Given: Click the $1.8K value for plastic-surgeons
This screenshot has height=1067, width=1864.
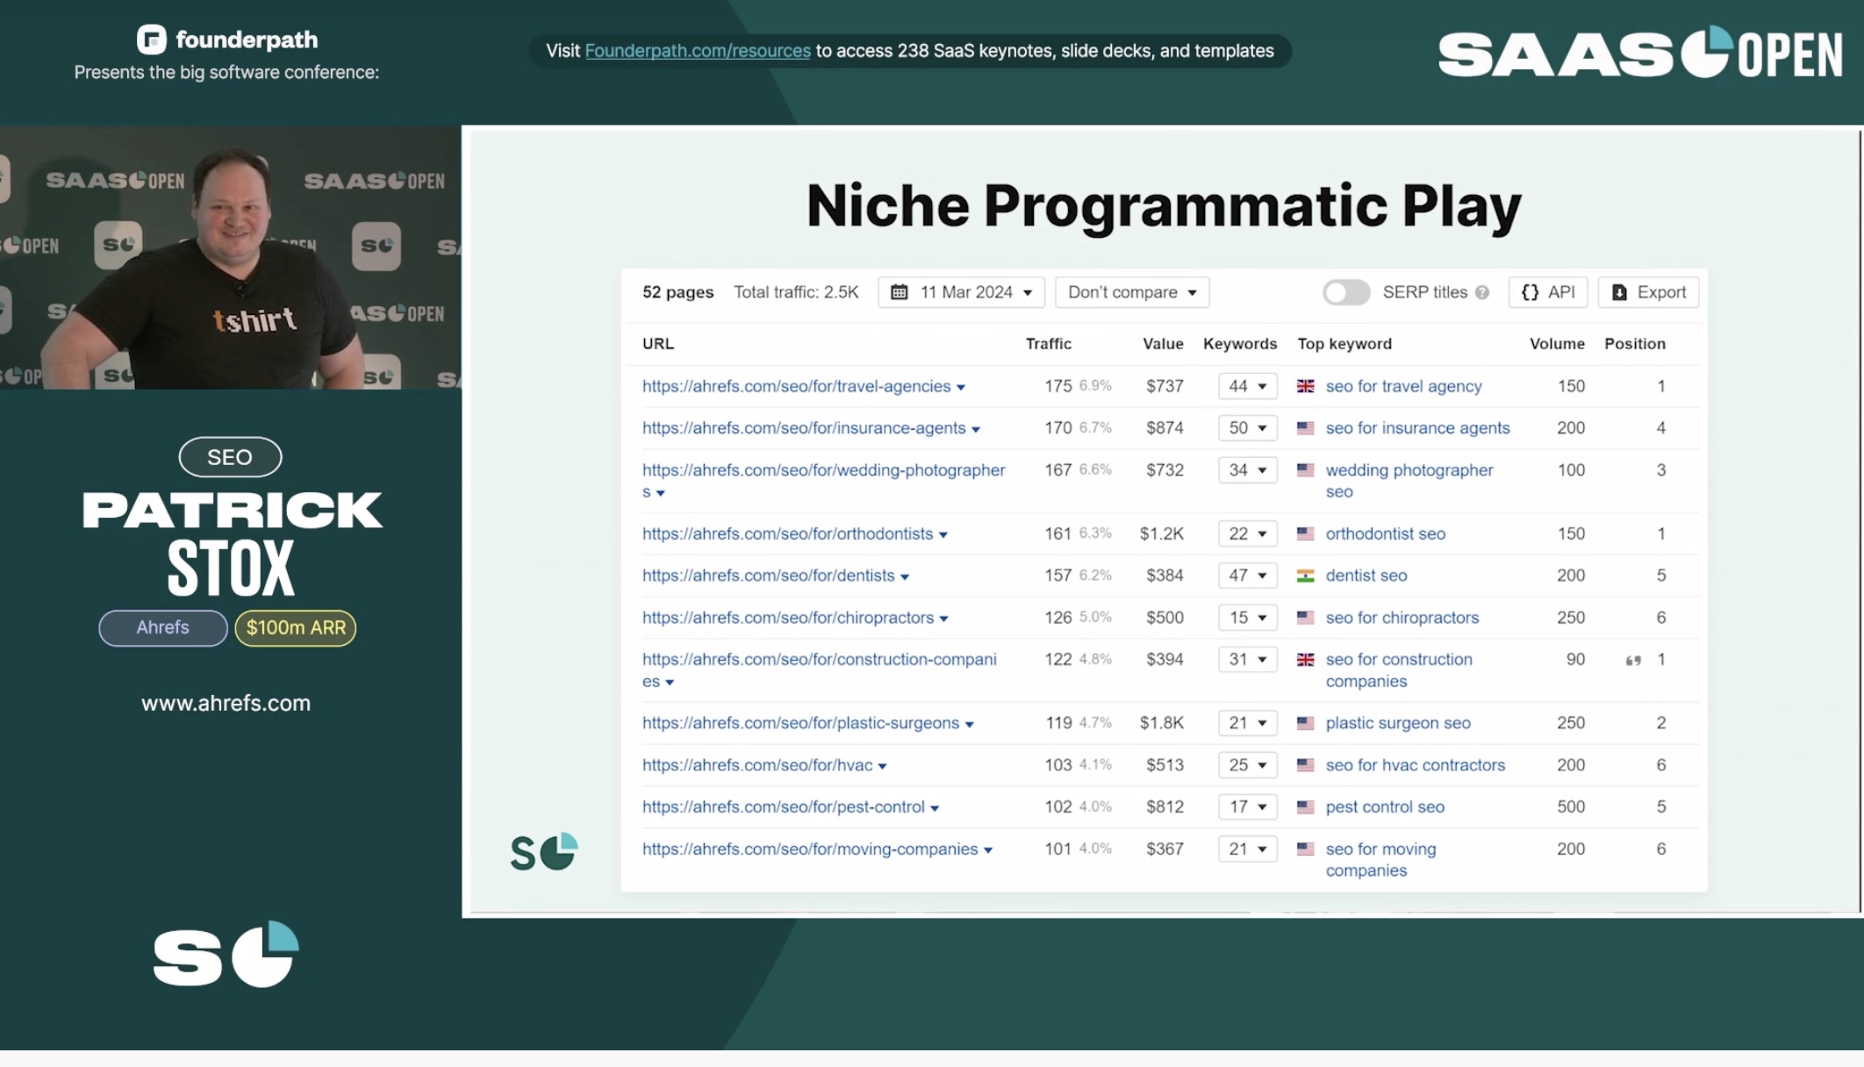Looking at the screenshot, I should [1161, 723].
